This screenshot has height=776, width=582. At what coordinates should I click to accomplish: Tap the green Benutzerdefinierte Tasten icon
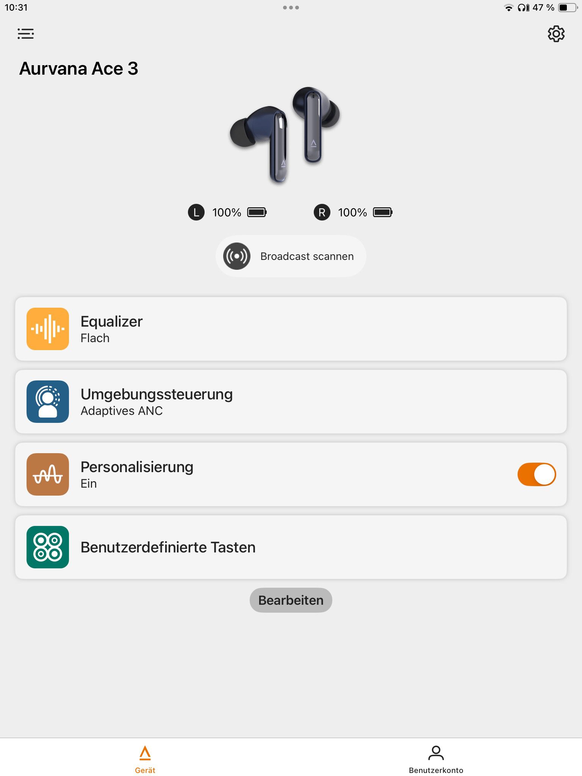[x=48, y=547]
